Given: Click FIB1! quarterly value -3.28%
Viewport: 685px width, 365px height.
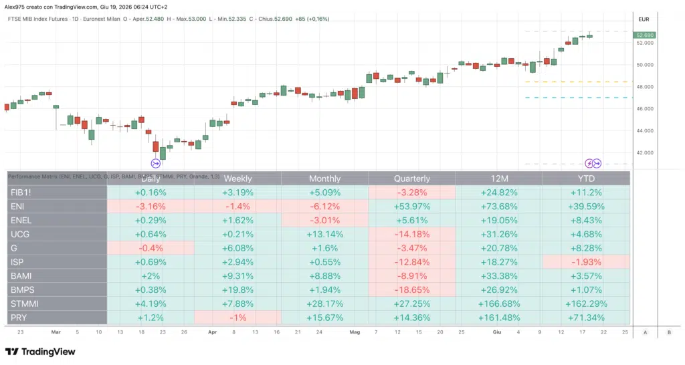Looking at the screenshot, I should pos(412,193).
